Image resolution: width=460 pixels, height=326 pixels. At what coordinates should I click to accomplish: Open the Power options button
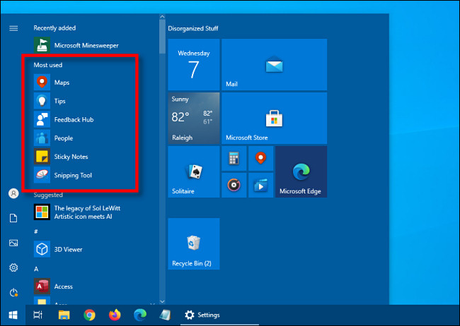pos(13,292)
